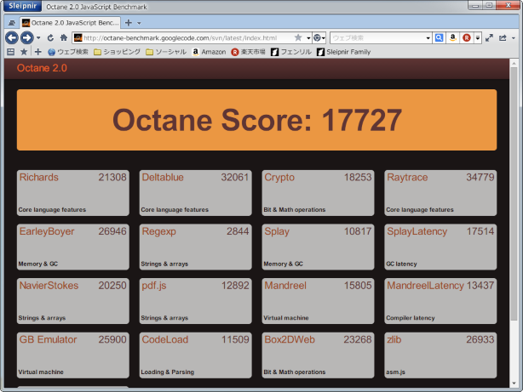Toggle the bookmarks panel icon
This screenshot has width=523, height=392.
click(11, 52)
